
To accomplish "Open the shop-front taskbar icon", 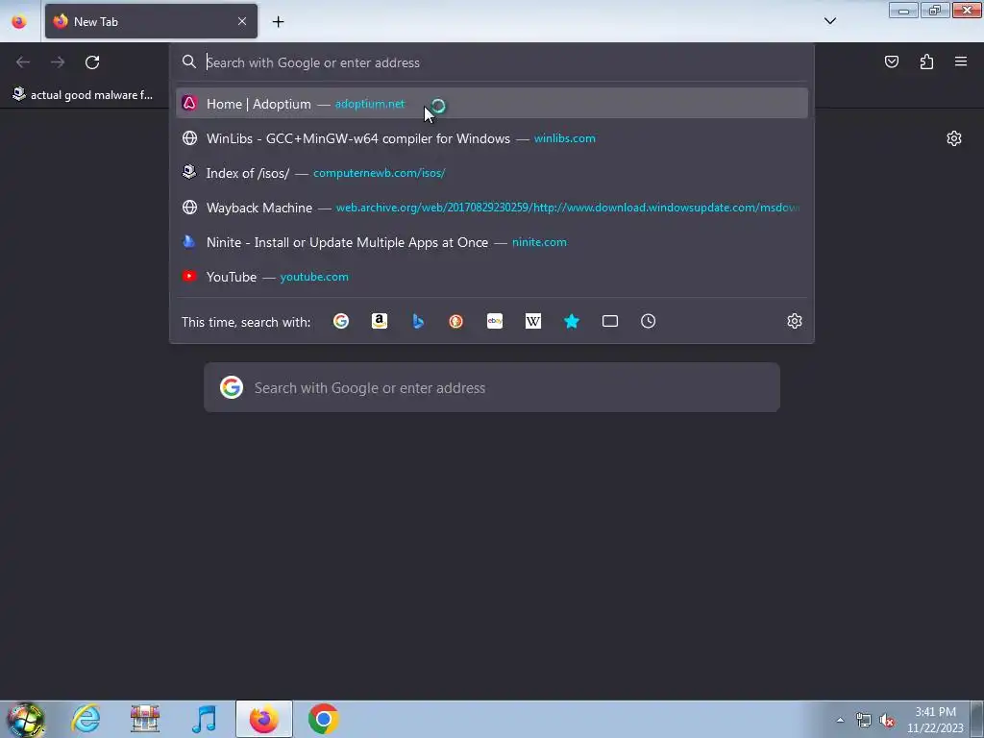I will [x=145, y=719].
